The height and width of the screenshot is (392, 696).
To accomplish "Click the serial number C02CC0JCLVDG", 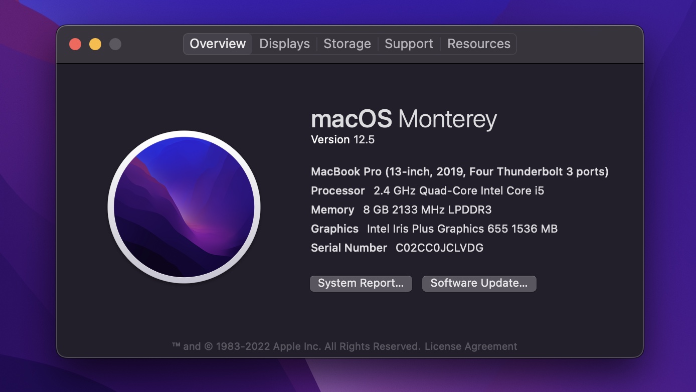I will click(439, 248).
